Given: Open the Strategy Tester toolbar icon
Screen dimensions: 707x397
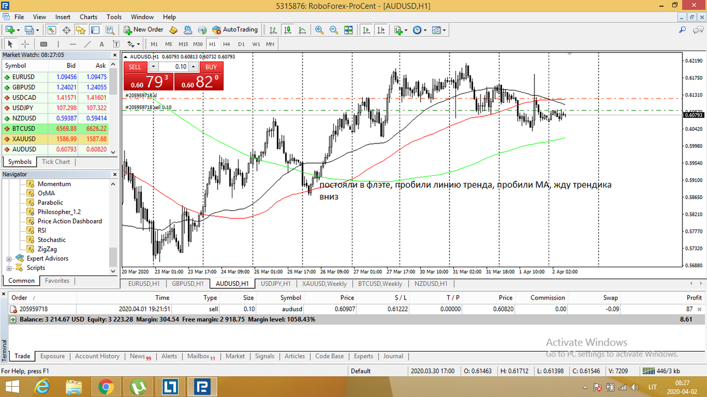Looking at the screenshot, I should coord(110,30).
